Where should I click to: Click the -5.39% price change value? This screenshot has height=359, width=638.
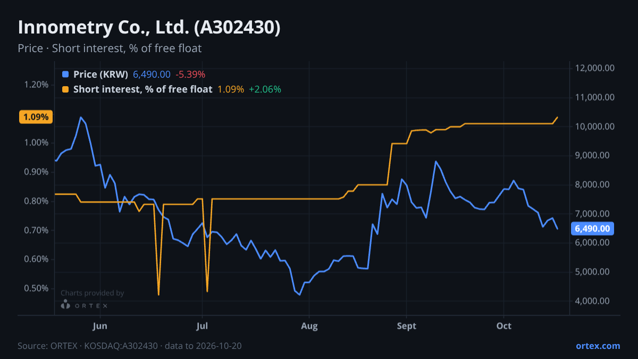click(190, 74)
